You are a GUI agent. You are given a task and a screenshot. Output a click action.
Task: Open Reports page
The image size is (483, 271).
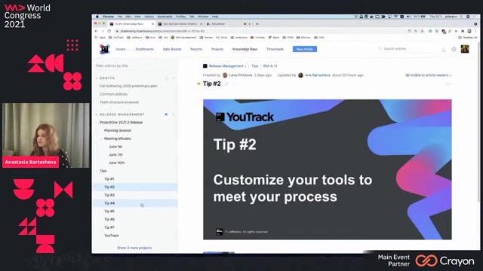point(196,49)
